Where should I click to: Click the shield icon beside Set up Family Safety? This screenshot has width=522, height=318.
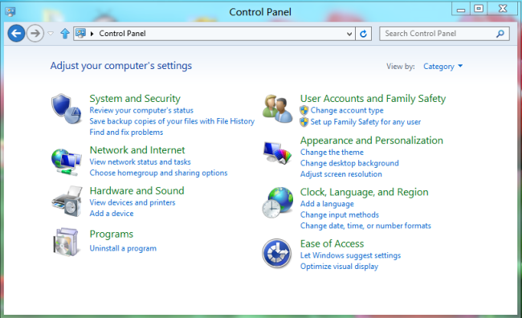[x=304, y=122]
